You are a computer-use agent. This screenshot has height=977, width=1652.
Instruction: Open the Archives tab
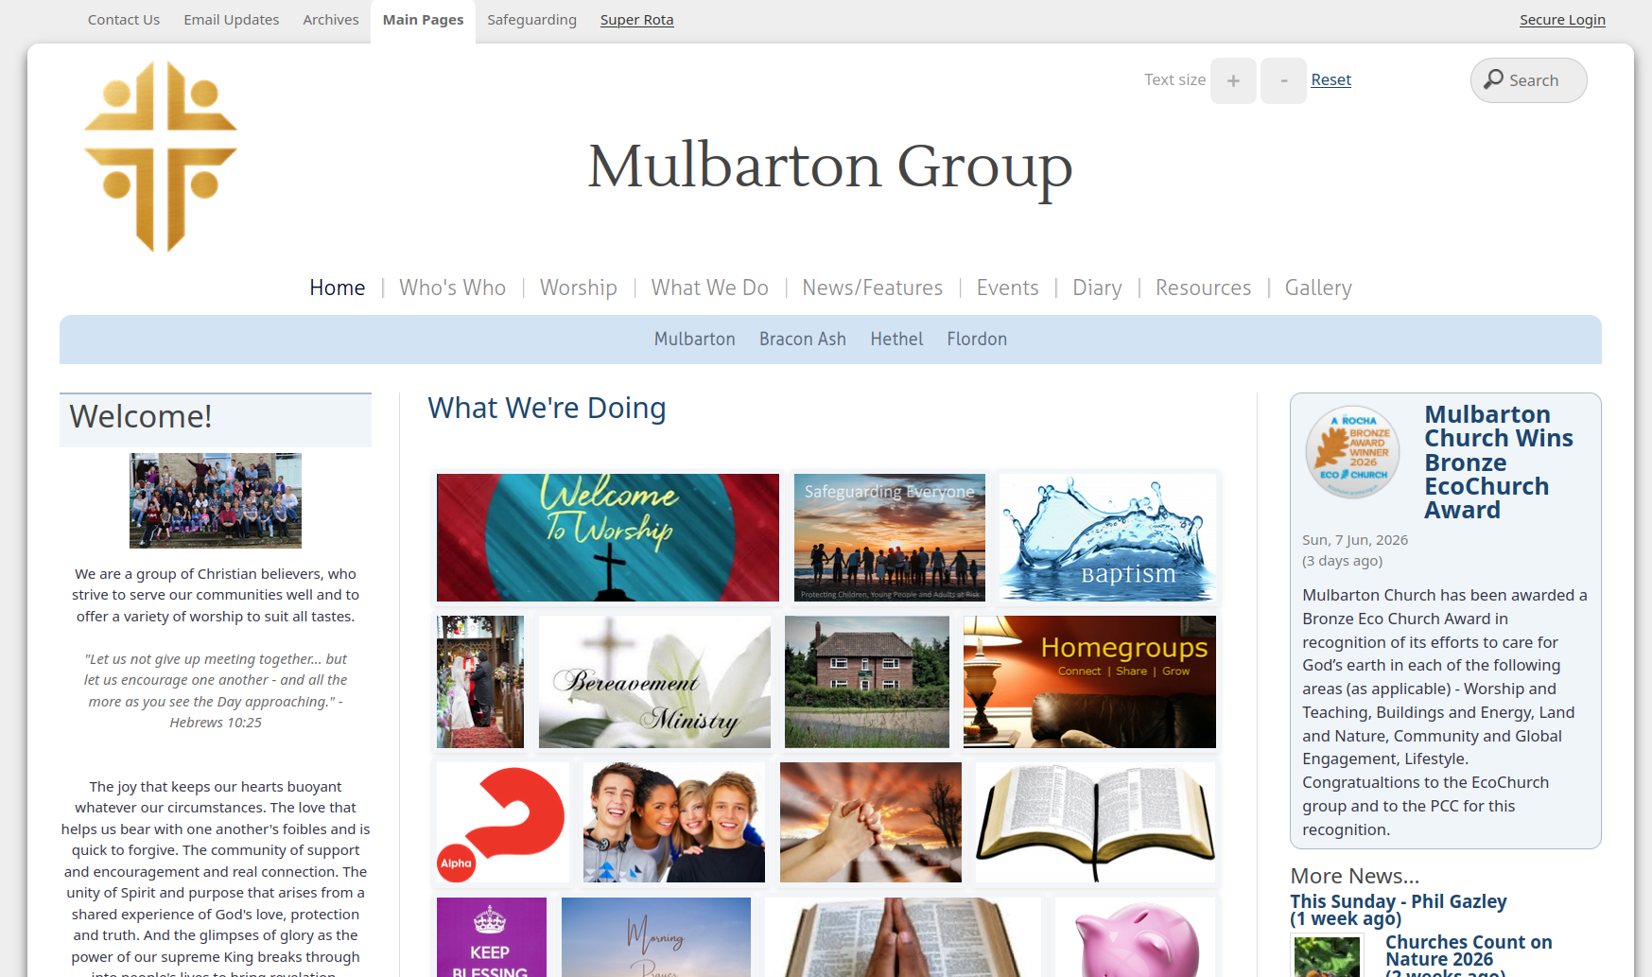(331, 20)
